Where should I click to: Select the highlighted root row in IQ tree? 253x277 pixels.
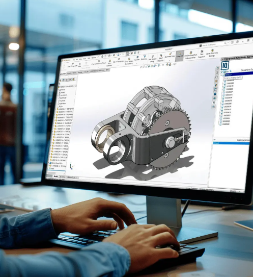[239, 73]
